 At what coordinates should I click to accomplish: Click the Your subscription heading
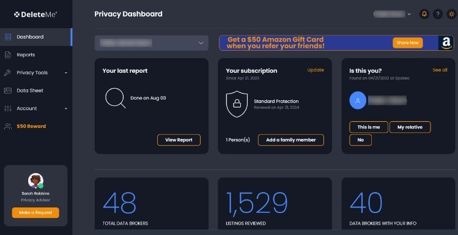coord(251,71)
